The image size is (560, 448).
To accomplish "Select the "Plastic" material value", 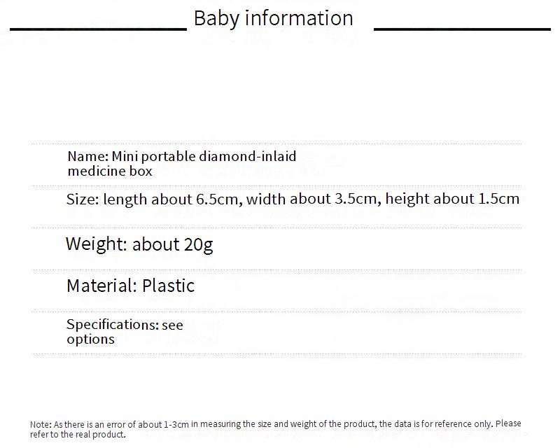I will click(x=168, y=286).
